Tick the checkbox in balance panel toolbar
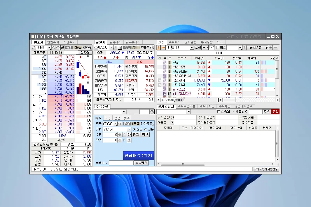Viewport: 311px width, 207px height. click(x=219, y=111)
